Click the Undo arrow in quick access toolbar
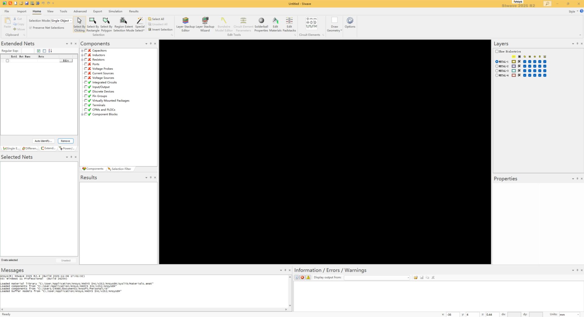The height and width of the screenshot is (317, 584). pyautogui.click(x=43, y=3)
